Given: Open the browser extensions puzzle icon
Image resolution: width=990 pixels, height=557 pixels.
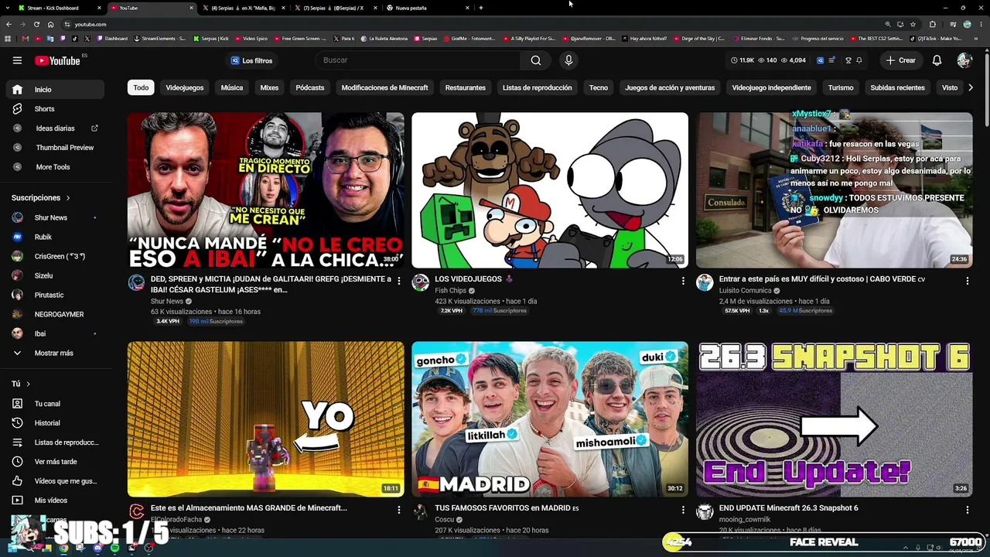Looking at the screenshot, I should [932, 24].
